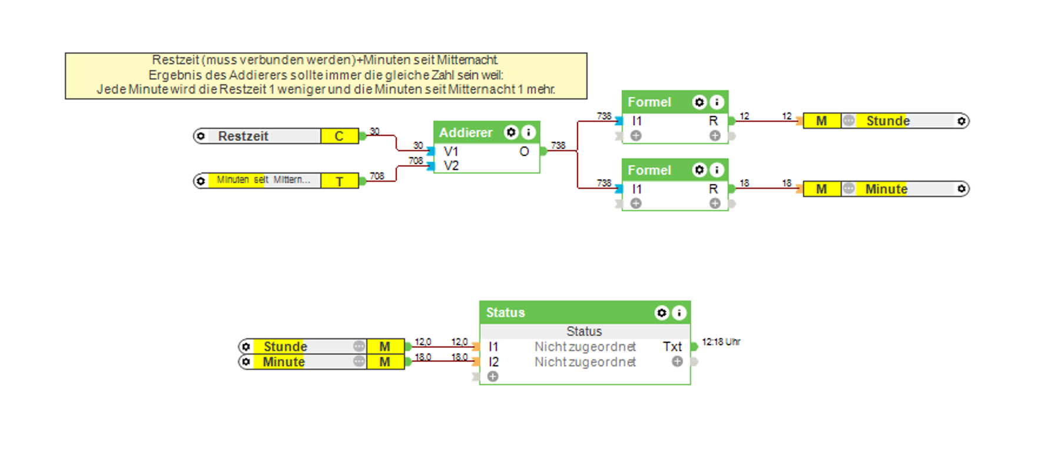Click R output on Formel block feeding Minute
The image size is (1061, 467).
pyautogui.click(x=713, y=189)
